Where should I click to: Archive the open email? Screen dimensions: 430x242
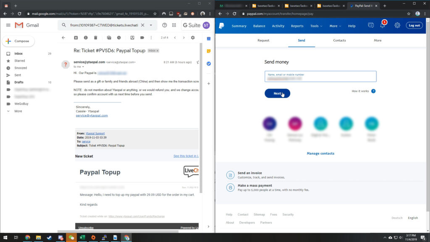coord(76,37)
